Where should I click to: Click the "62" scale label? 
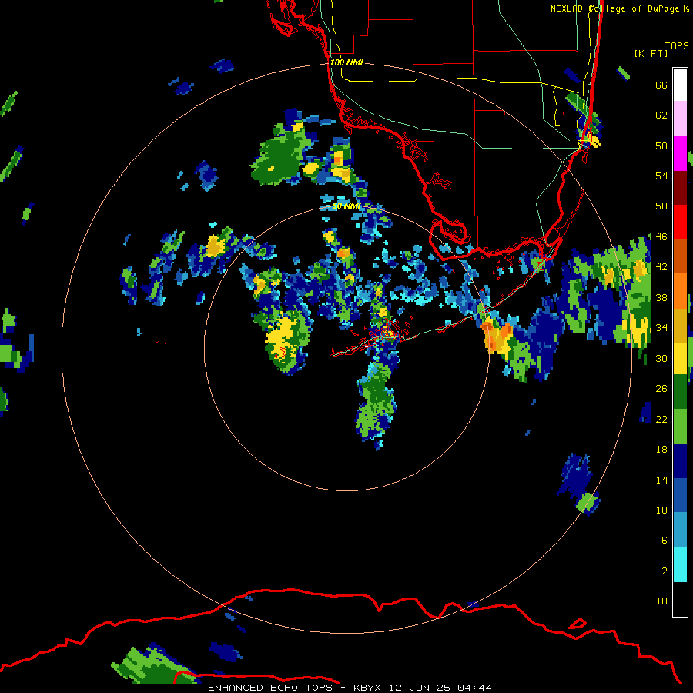pyautogui.click(x=661, y=115)
